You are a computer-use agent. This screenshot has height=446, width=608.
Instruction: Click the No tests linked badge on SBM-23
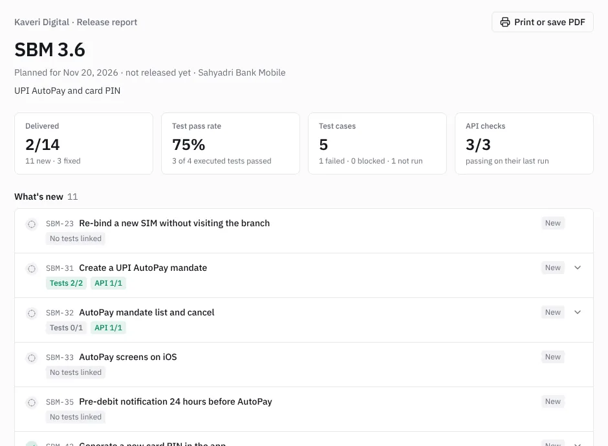point(76,239)
